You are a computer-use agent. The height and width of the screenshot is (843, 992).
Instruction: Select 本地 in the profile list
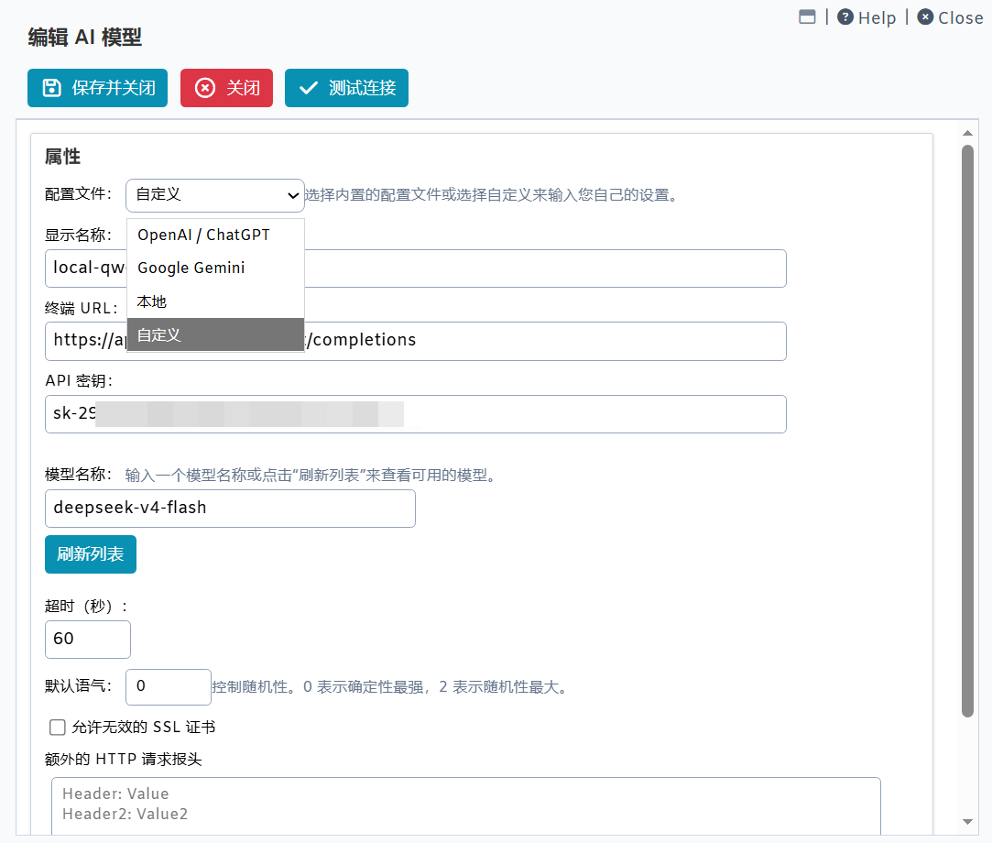[216, 301]
